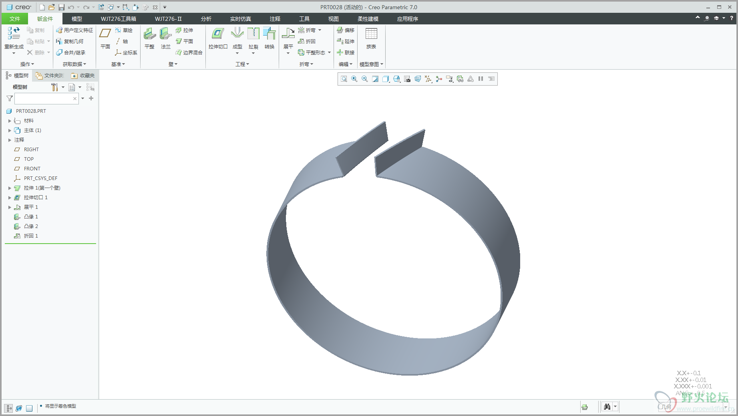The image size is (738, 416).
Task: Toggle datum display filters icon
Action: 428,79
